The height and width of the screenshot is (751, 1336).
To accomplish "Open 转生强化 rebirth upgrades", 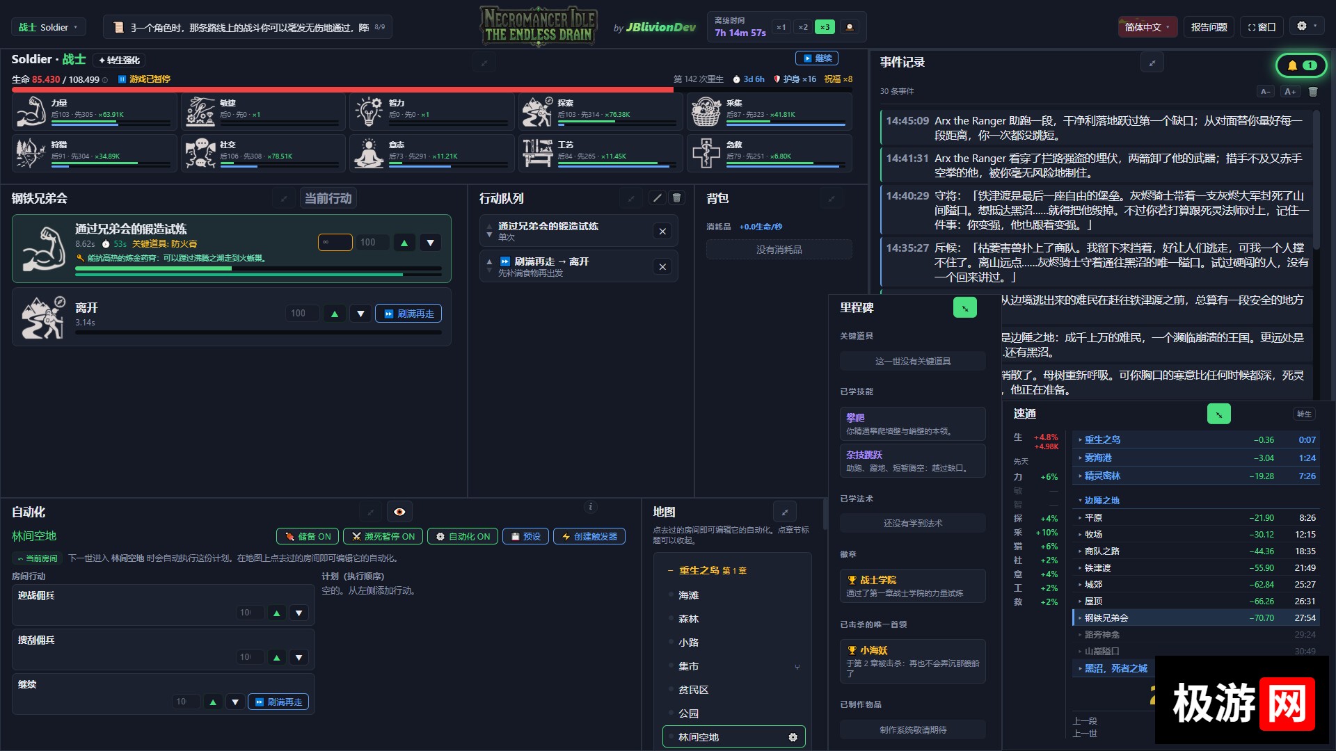I will 120,60.
